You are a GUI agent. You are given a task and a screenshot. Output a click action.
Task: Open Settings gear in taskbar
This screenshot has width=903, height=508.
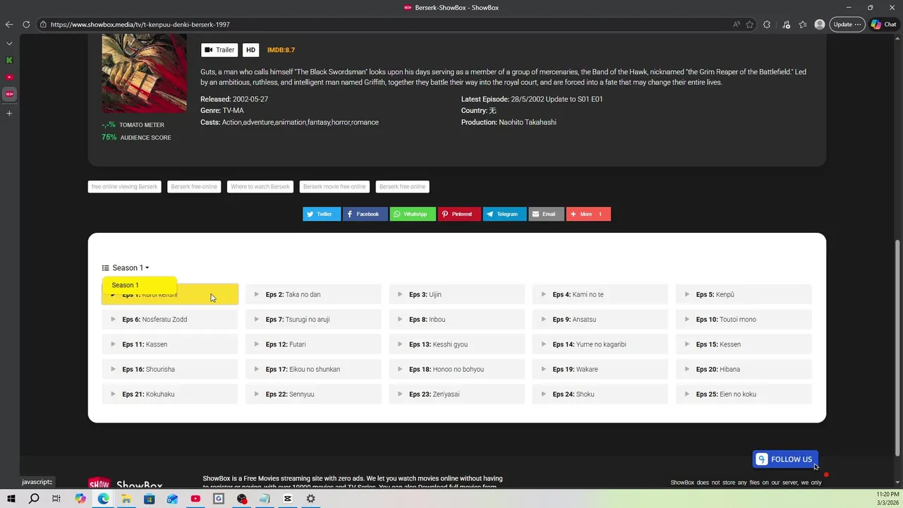tap(310, 499)
